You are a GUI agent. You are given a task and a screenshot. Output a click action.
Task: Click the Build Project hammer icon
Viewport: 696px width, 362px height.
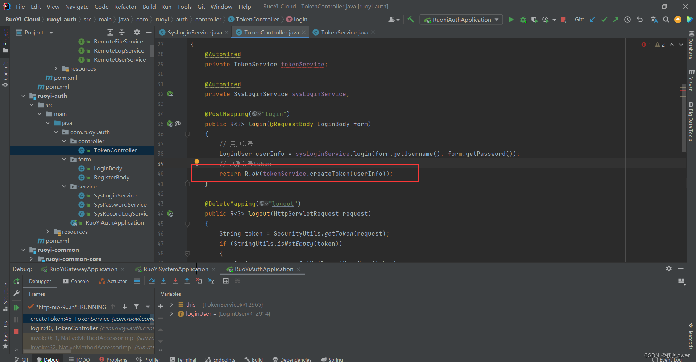coord(411,20)
